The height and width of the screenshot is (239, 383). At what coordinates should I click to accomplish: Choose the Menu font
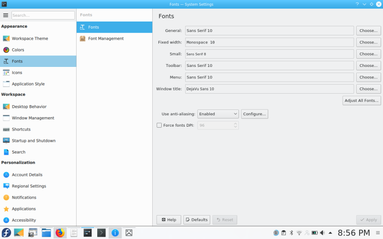click(368, 77)
